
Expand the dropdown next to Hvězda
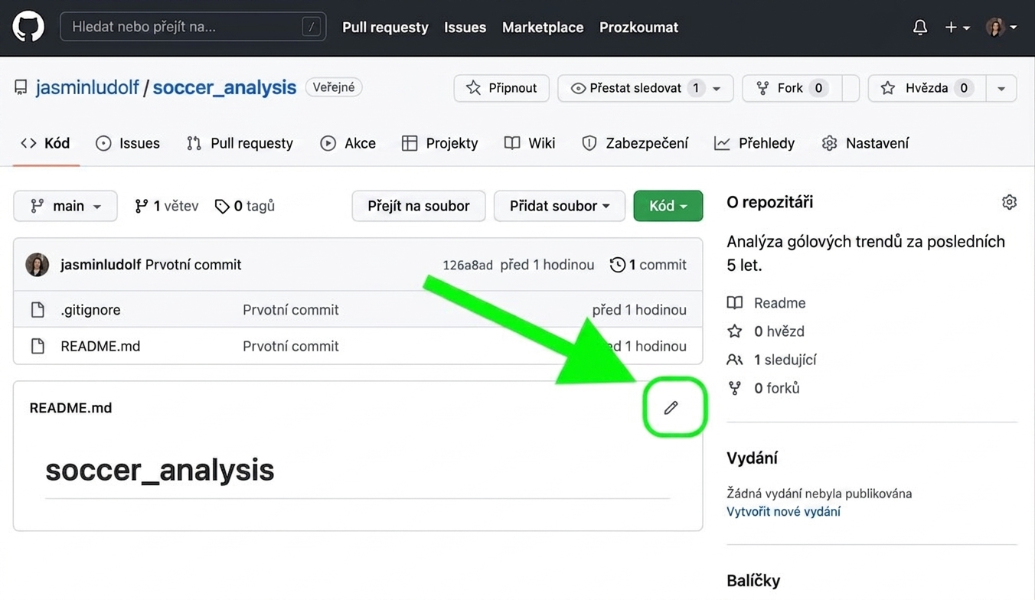tap(1001, 88)
